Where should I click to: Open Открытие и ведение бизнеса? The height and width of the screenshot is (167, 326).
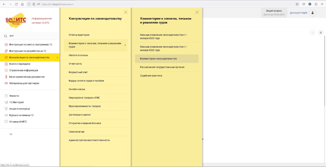(96, 123)
